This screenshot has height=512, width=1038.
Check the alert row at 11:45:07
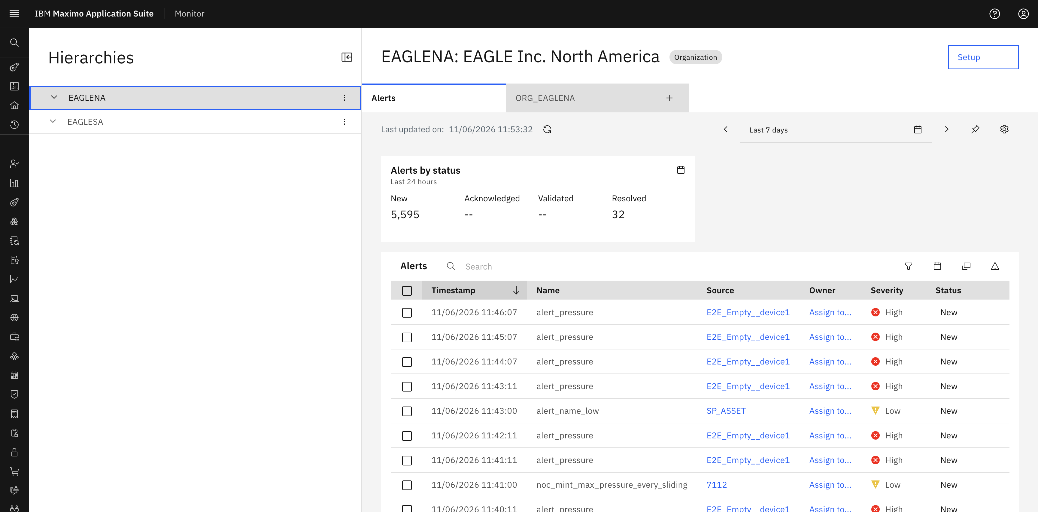[x=407, y=337]
